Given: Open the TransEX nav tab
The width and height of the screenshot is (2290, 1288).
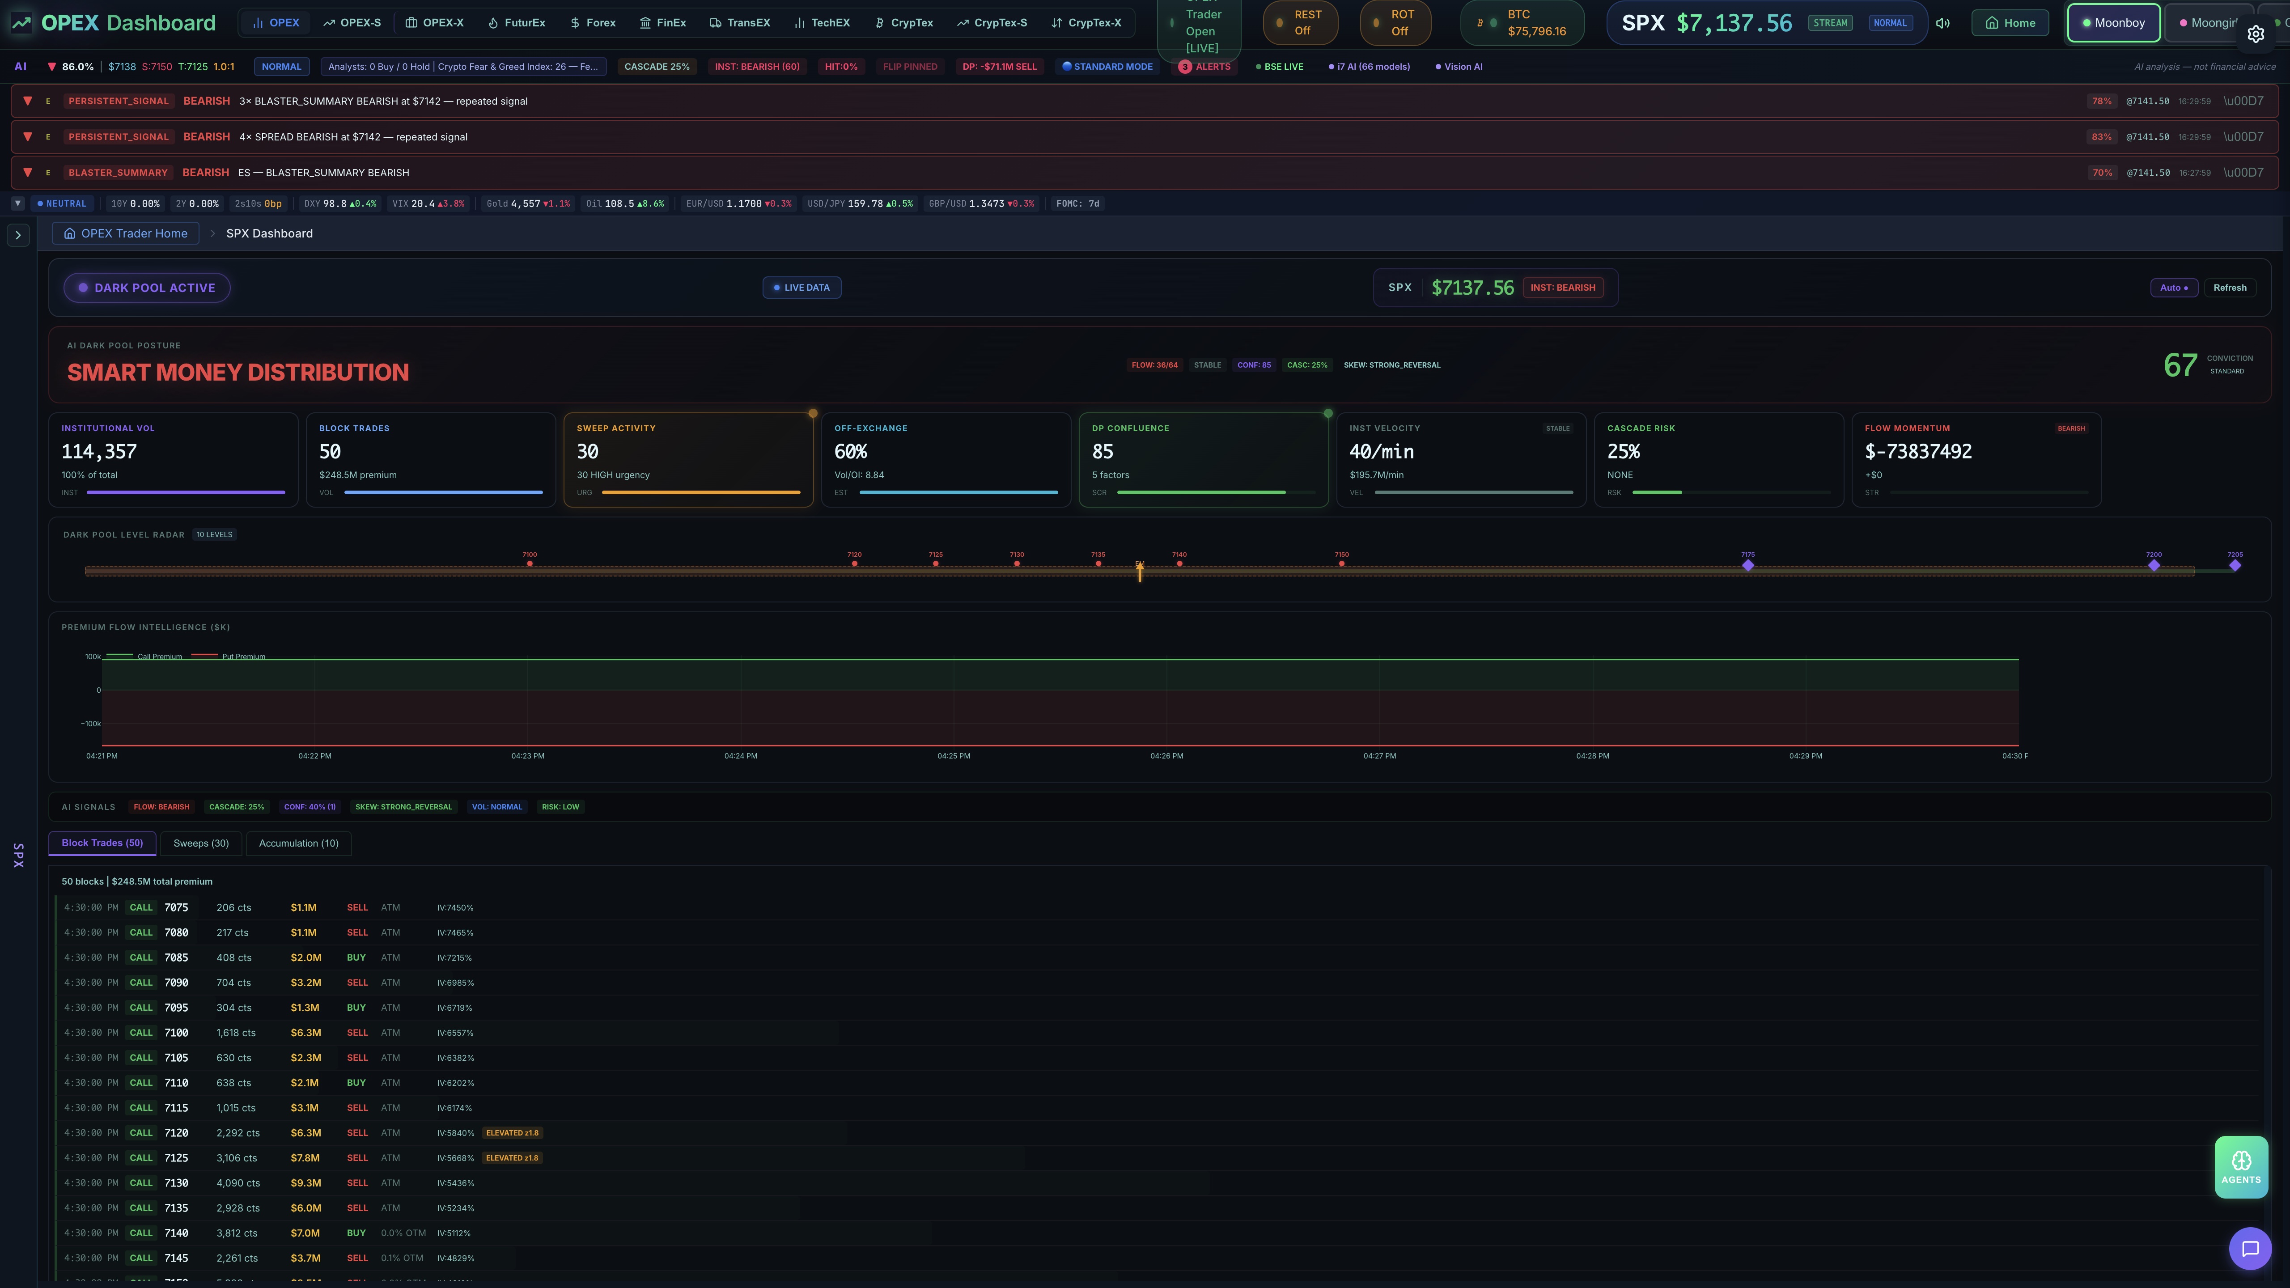Looking at the screenshot, I should (x=740, y=23).
